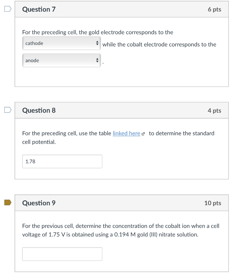This screenshot has width=242, height=277.
Task: Click 'determine the concentration of the cobalt ion' text
Action: 121,226
